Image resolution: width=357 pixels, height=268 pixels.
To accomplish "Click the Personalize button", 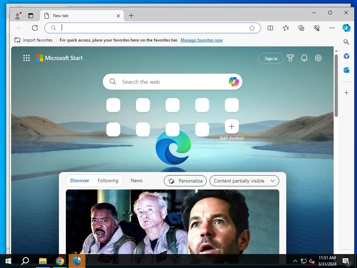I will [x=185, y=181].
